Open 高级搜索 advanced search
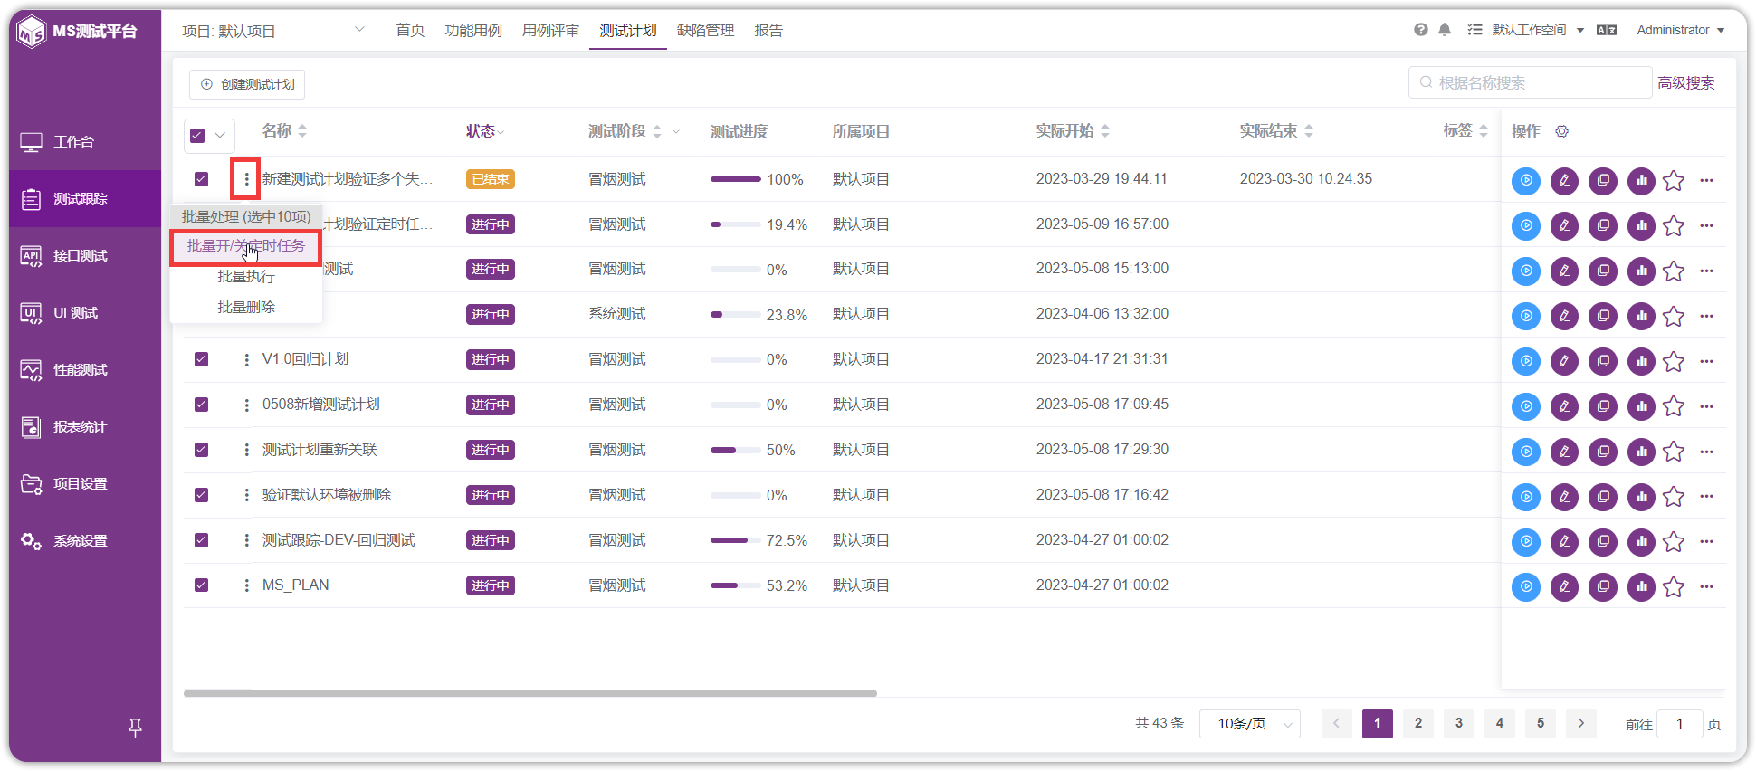 coord(1686,83)
